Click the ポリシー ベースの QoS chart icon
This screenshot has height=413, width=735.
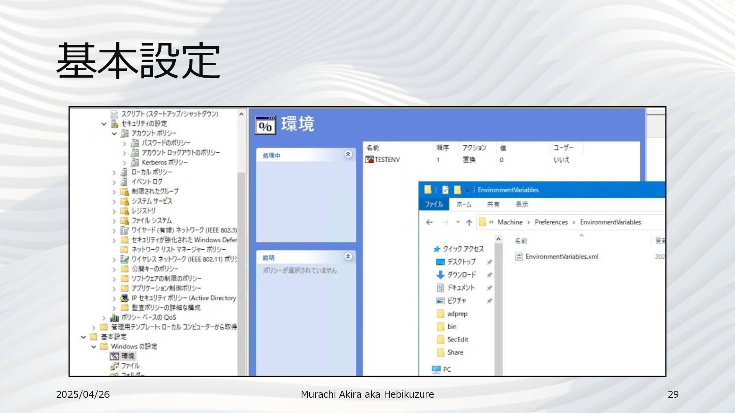click(114, 318)
